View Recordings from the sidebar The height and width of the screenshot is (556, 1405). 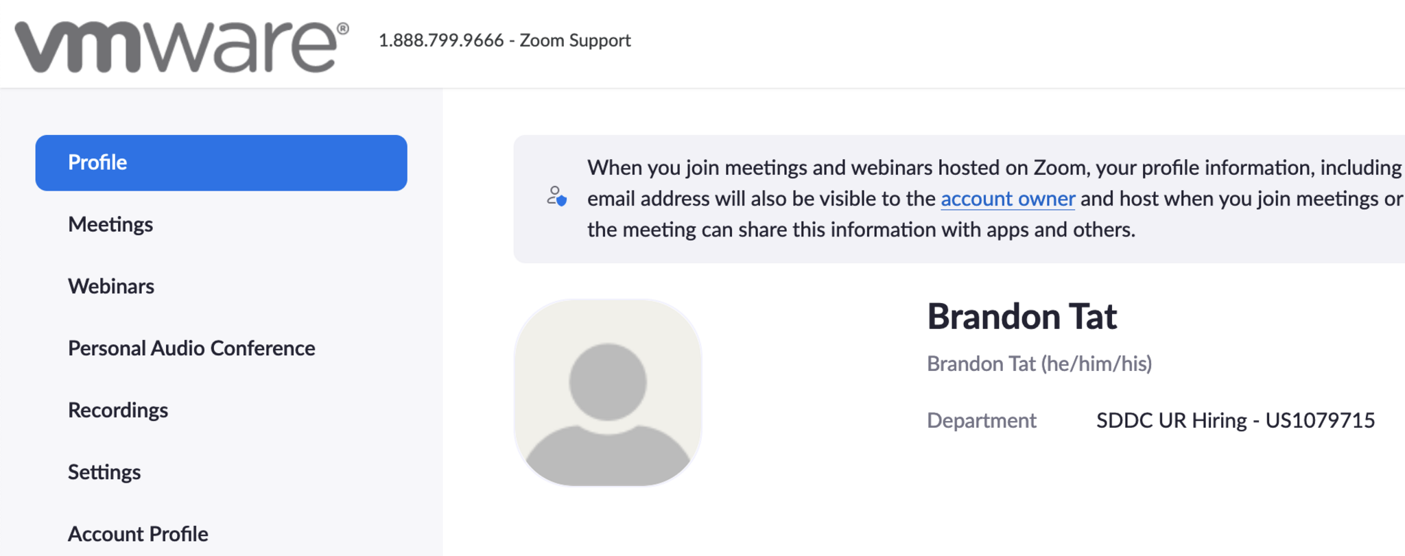(x=118, y=410)
